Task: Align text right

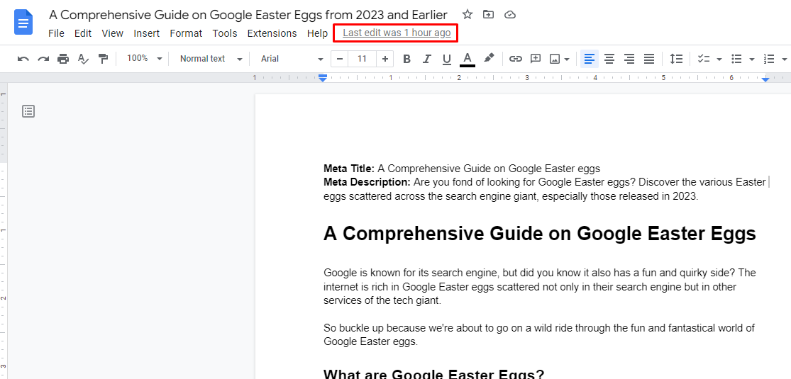Action: click(629, 59)
